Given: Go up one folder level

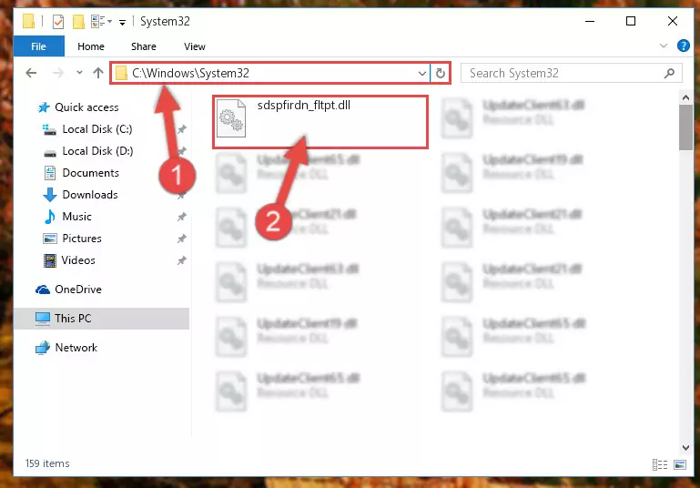Looking at the screenshot, I should (98, 73).
